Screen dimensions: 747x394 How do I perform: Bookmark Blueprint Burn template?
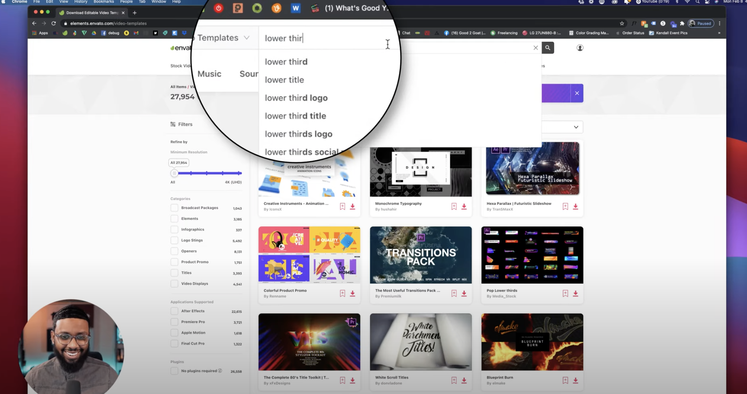pos(565,380)
